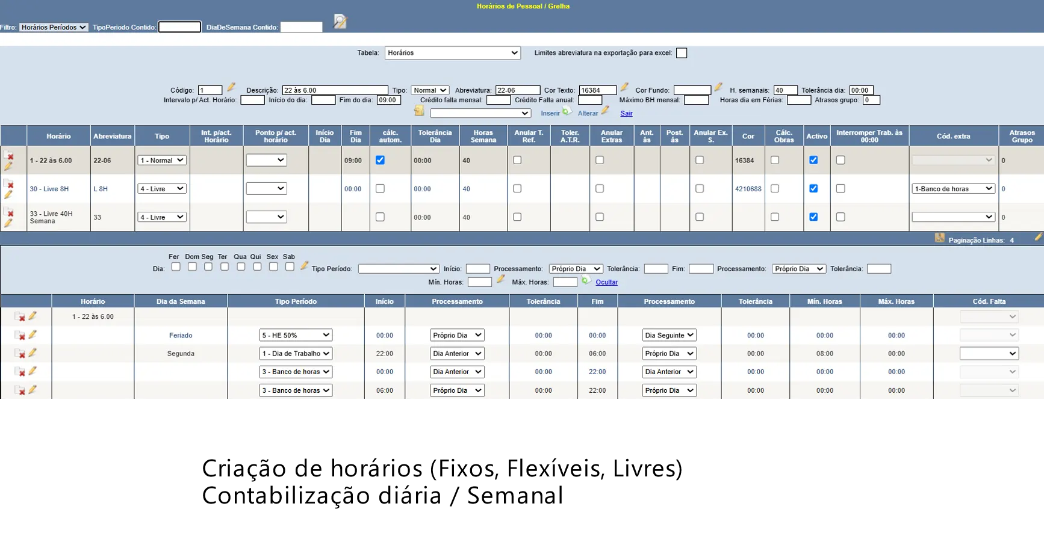The width and height of the screenshot is (1044, 545).
Task: Open the 'Dia Seguinte' processamento dropdown
Action: [670, 335]
